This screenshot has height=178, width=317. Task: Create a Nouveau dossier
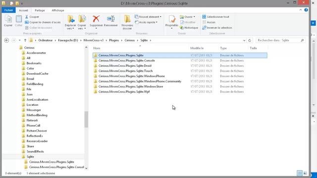click(x=127, y=22)
